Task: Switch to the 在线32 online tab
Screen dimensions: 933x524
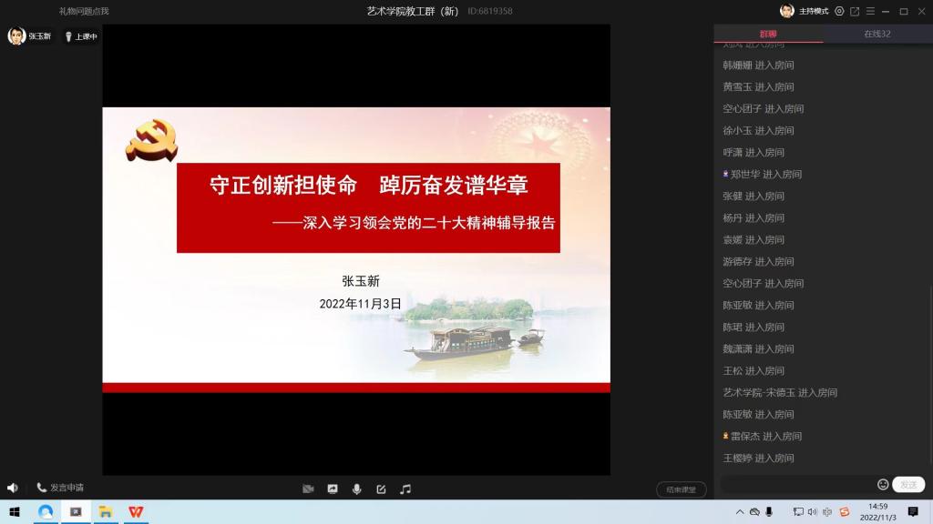Action: click(877, 34)
